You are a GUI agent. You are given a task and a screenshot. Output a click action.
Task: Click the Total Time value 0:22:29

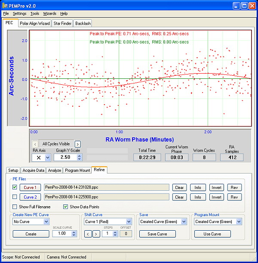(x=147, y=158)
